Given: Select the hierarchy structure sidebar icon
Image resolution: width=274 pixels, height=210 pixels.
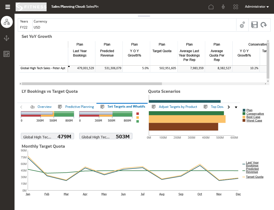Looking at the screenshot, I should [x=7, y=22].
